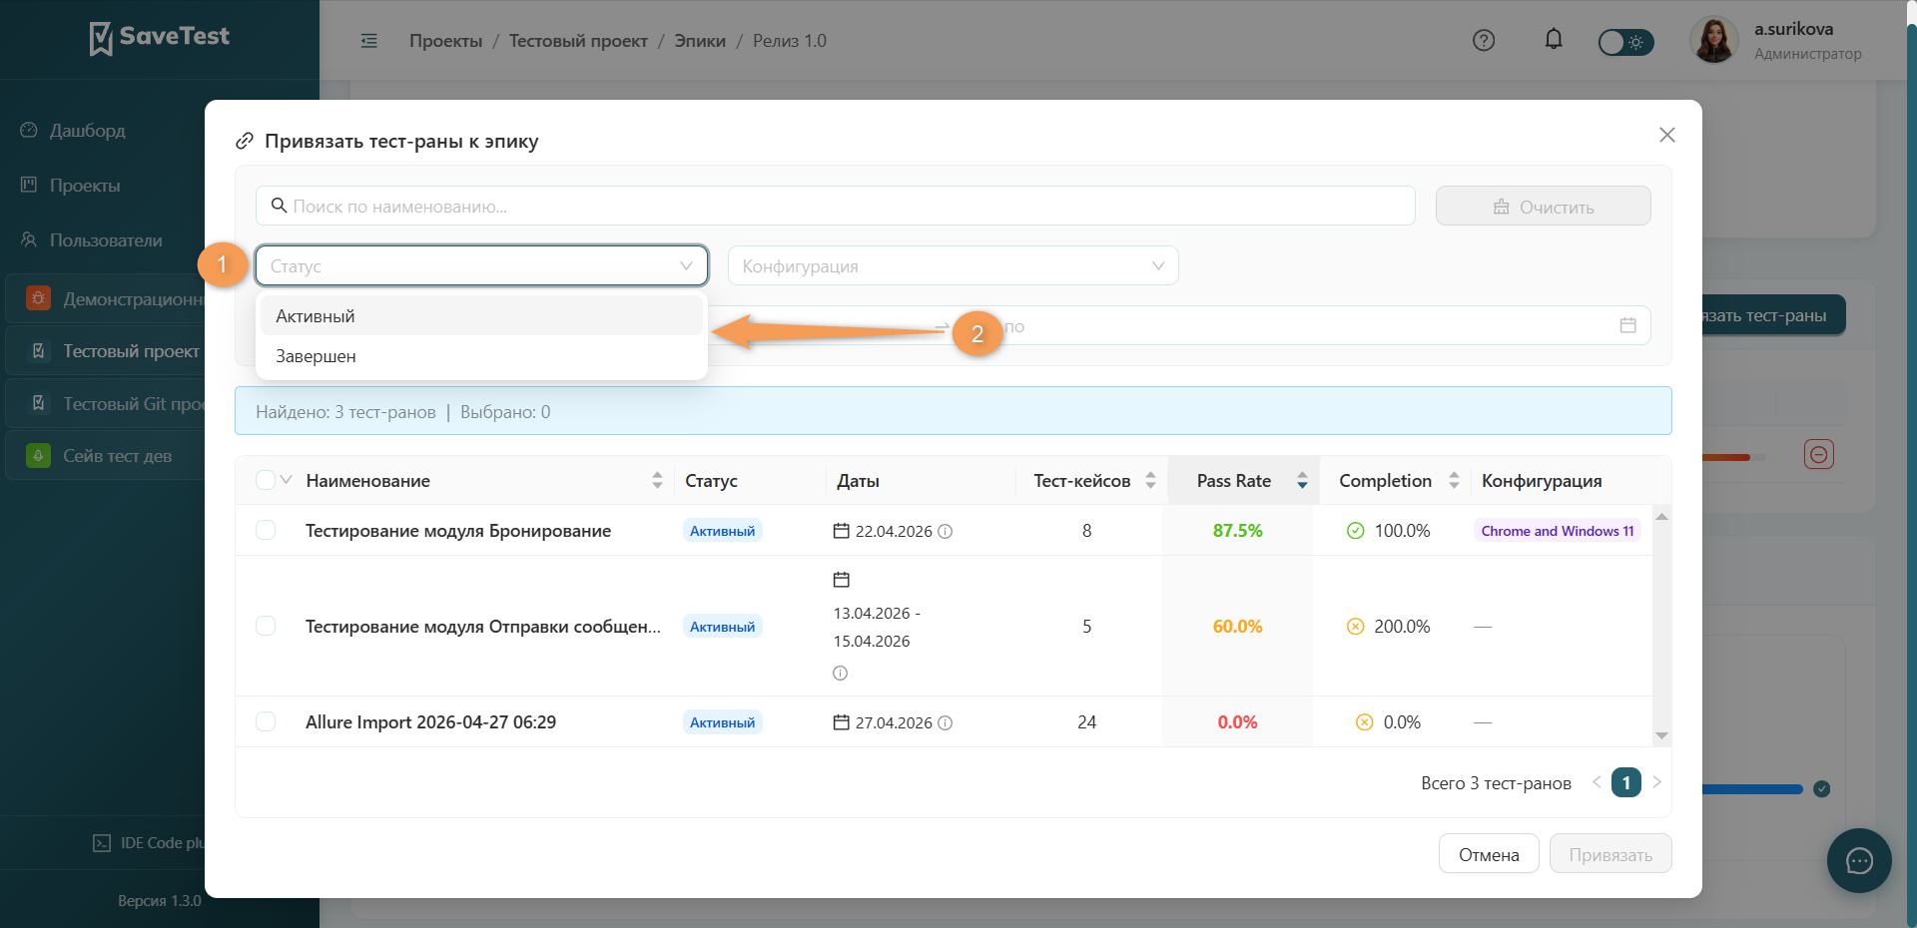Check Тестирование модуля Бронирование row checkbox
The image size is (1917, 928).
click(266, 530)
